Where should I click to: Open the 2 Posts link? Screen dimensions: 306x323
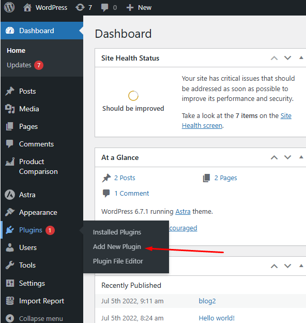point(125,178)
